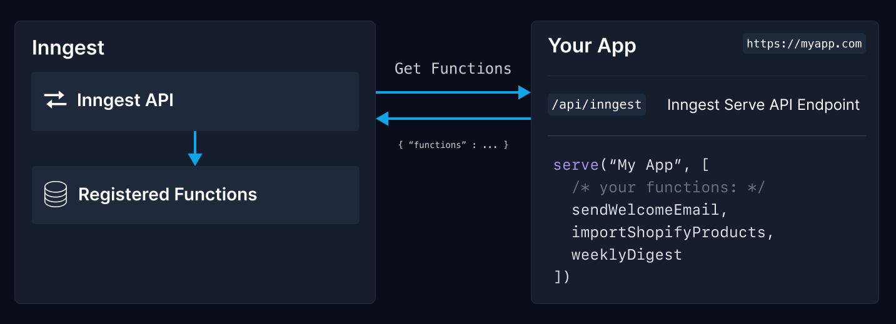Select the Registered Functions box
This screenshot has height=324, width=896.
196,195
